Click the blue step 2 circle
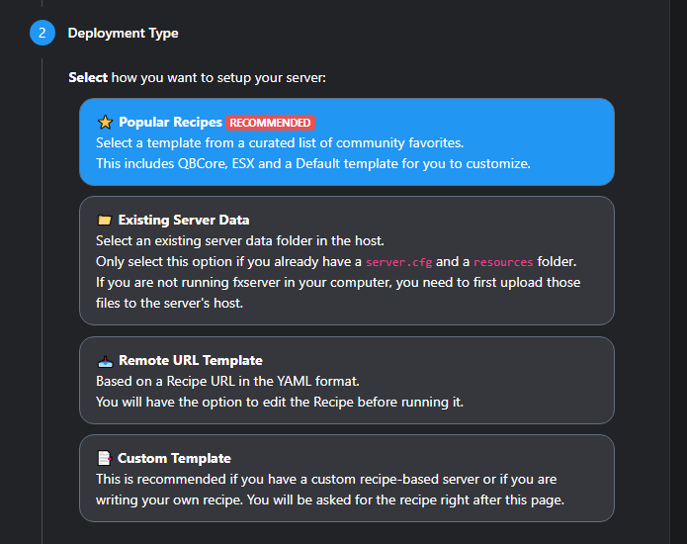687x544 pixels. pos(43,33)
